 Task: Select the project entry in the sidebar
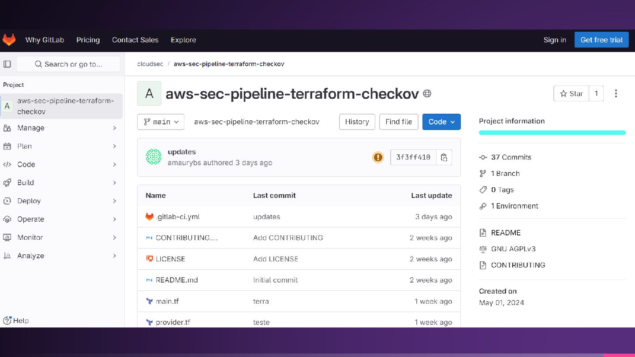pyautogui.click(x=61, y=106)
